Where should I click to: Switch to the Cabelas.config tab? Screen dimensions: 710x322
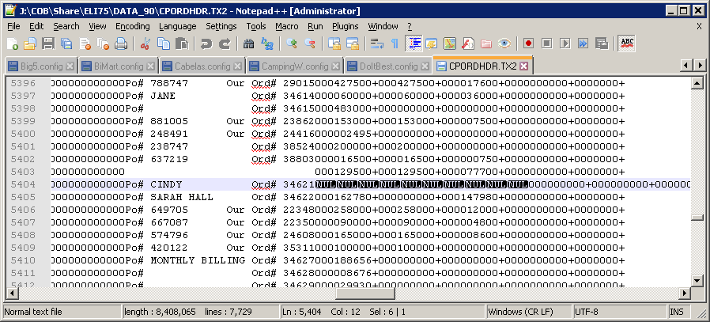click(x=200, y=66)
